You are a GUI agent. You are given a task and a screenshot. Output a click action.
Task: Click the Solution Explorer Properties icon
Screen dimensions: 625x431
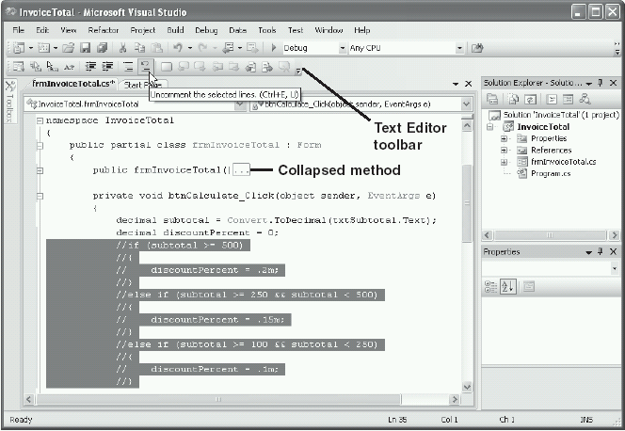[492, 99]
